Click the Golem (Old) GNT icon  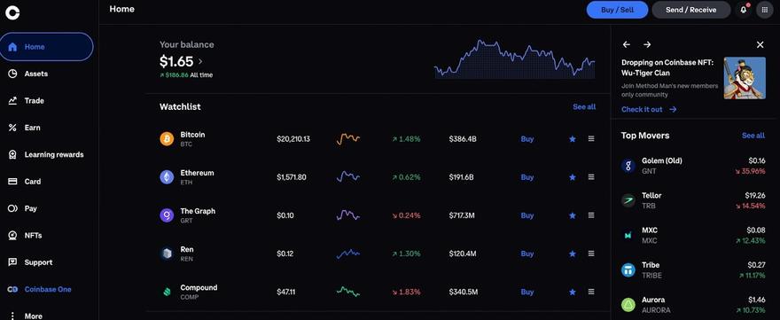(x=628, y=166)
